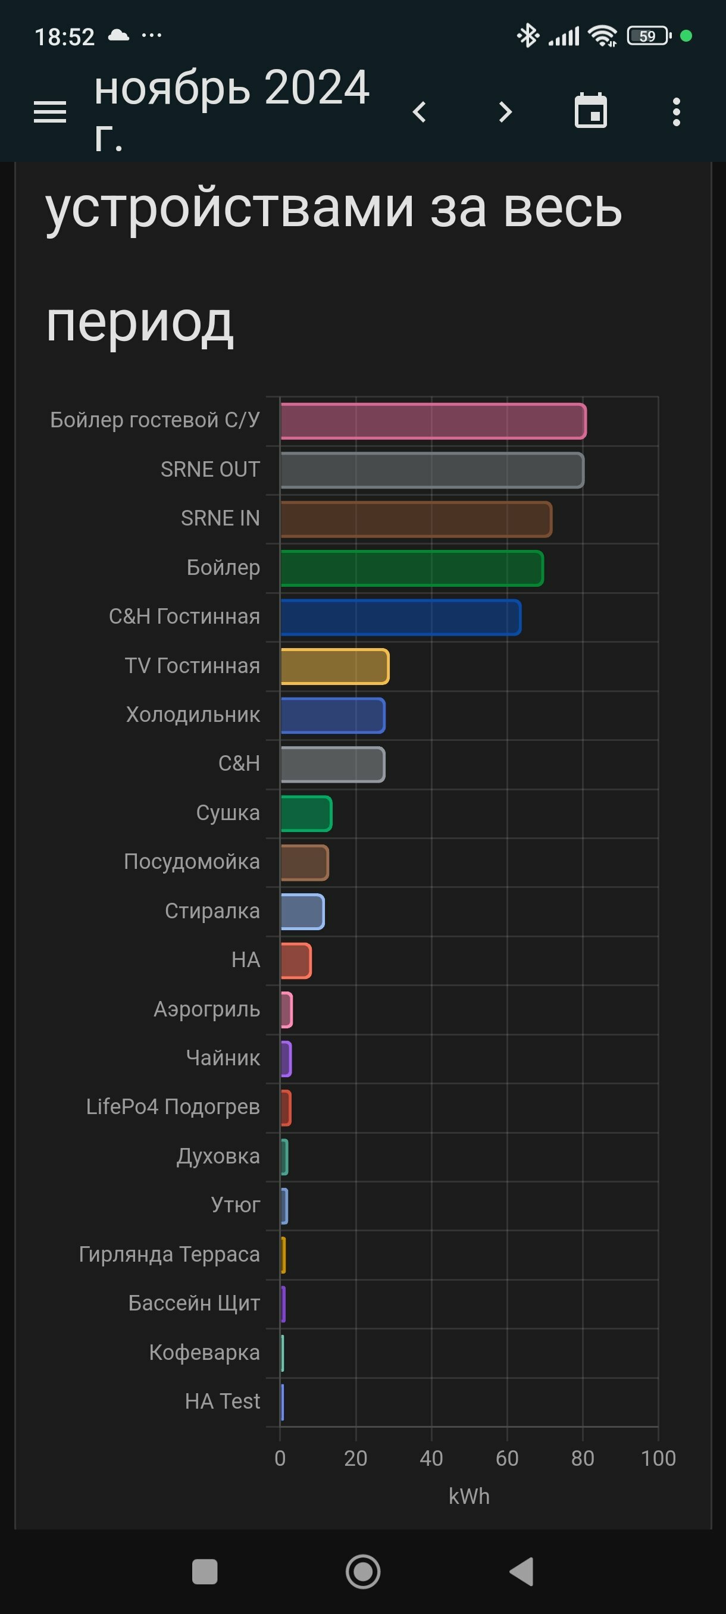Open the hamburger sidebar menu
The image size is (726, 1614).
point(50,112)
